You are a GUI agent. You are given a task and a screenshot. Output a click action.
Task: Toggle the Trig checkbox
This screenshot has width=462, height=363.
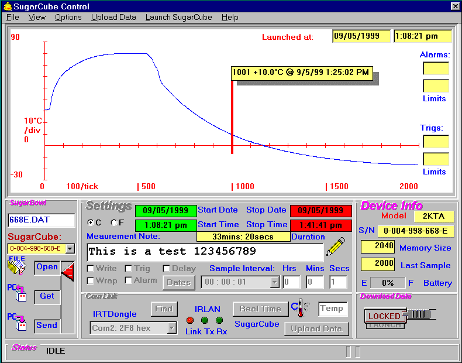point(128,268)
